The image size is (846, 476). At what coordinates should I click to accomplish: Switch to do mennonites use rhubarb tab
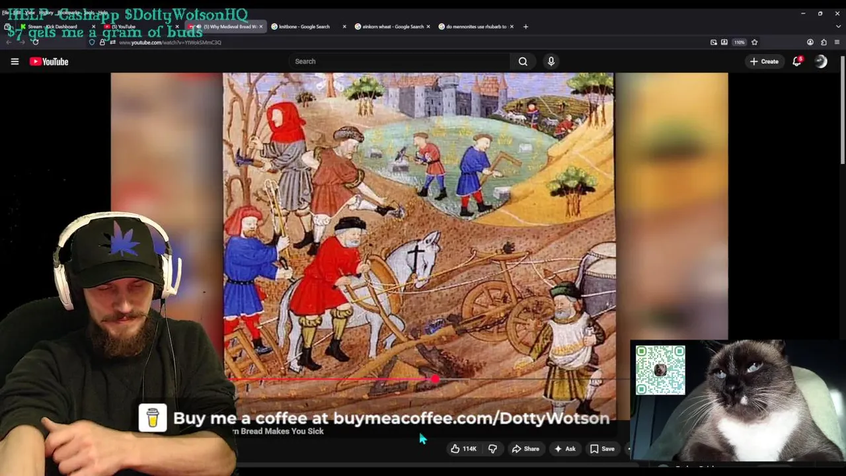476,26
